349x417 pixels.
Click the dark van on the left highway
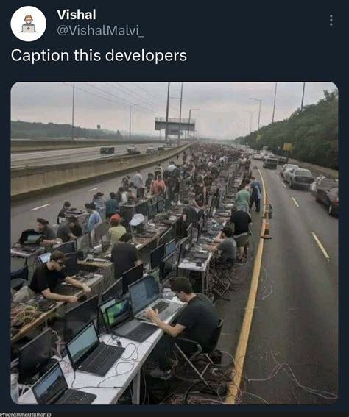click(107, 150)
